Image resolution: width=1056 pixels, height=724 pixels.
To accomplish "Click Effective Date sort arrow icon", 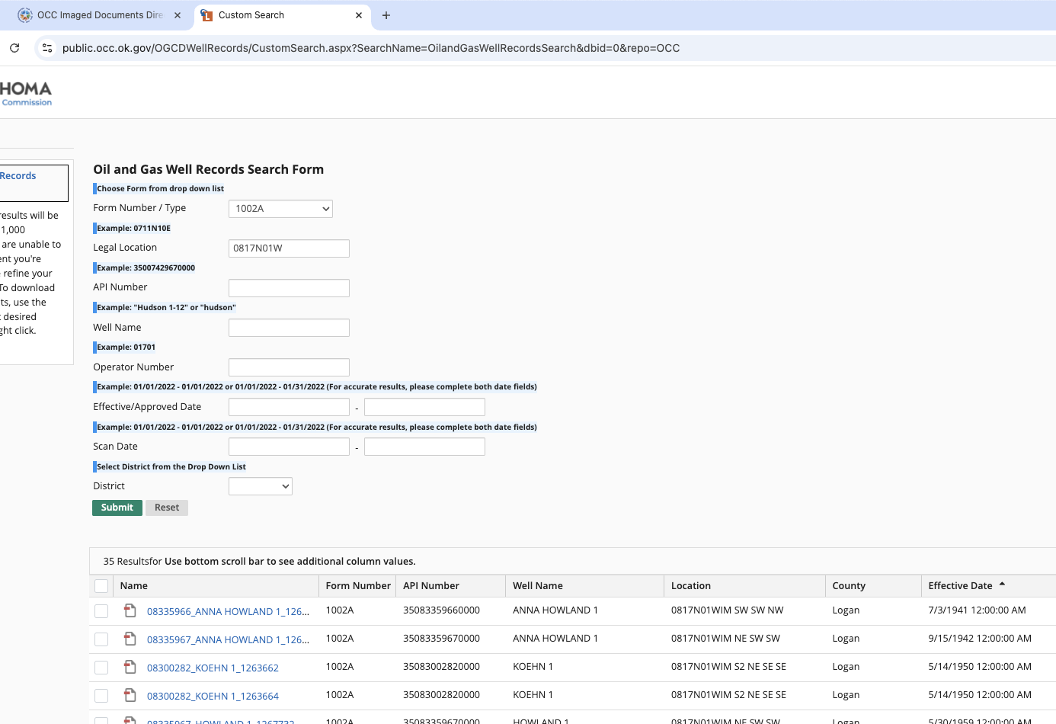I will pyautogui.click(x=1002, y=585).
